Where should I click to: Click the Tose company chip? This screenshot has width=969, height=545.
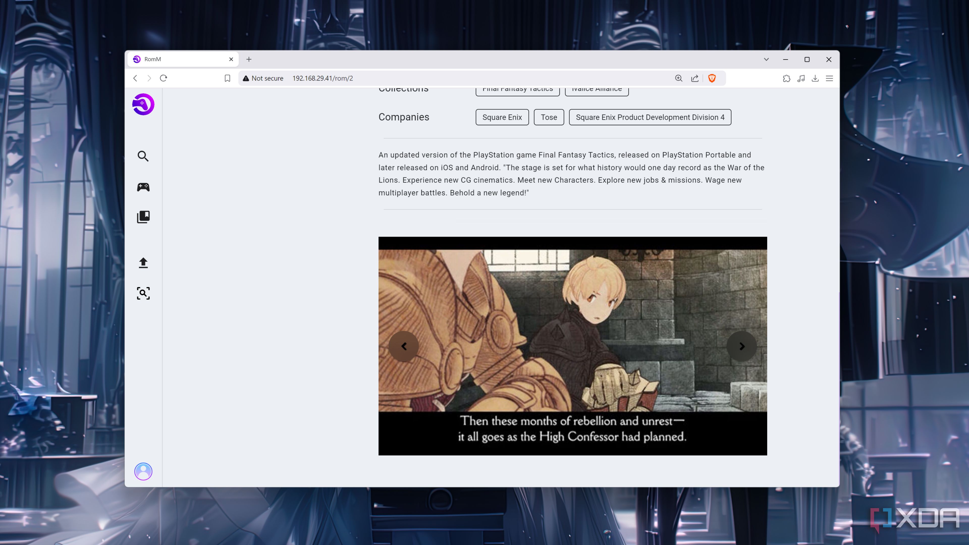[549, 117]
